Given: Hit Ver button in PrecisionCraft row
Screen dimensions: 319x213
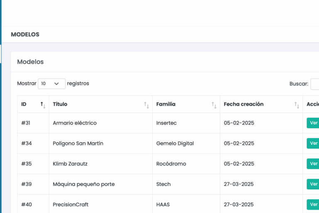Looking at the screenshot, I should click(x=313, y=205).
